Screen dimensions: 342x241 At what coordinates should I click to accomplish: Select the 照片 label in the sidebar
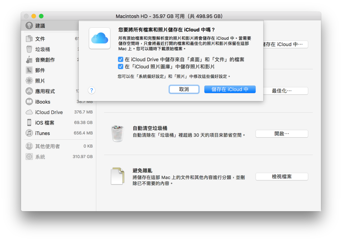[x=40, y=81]
